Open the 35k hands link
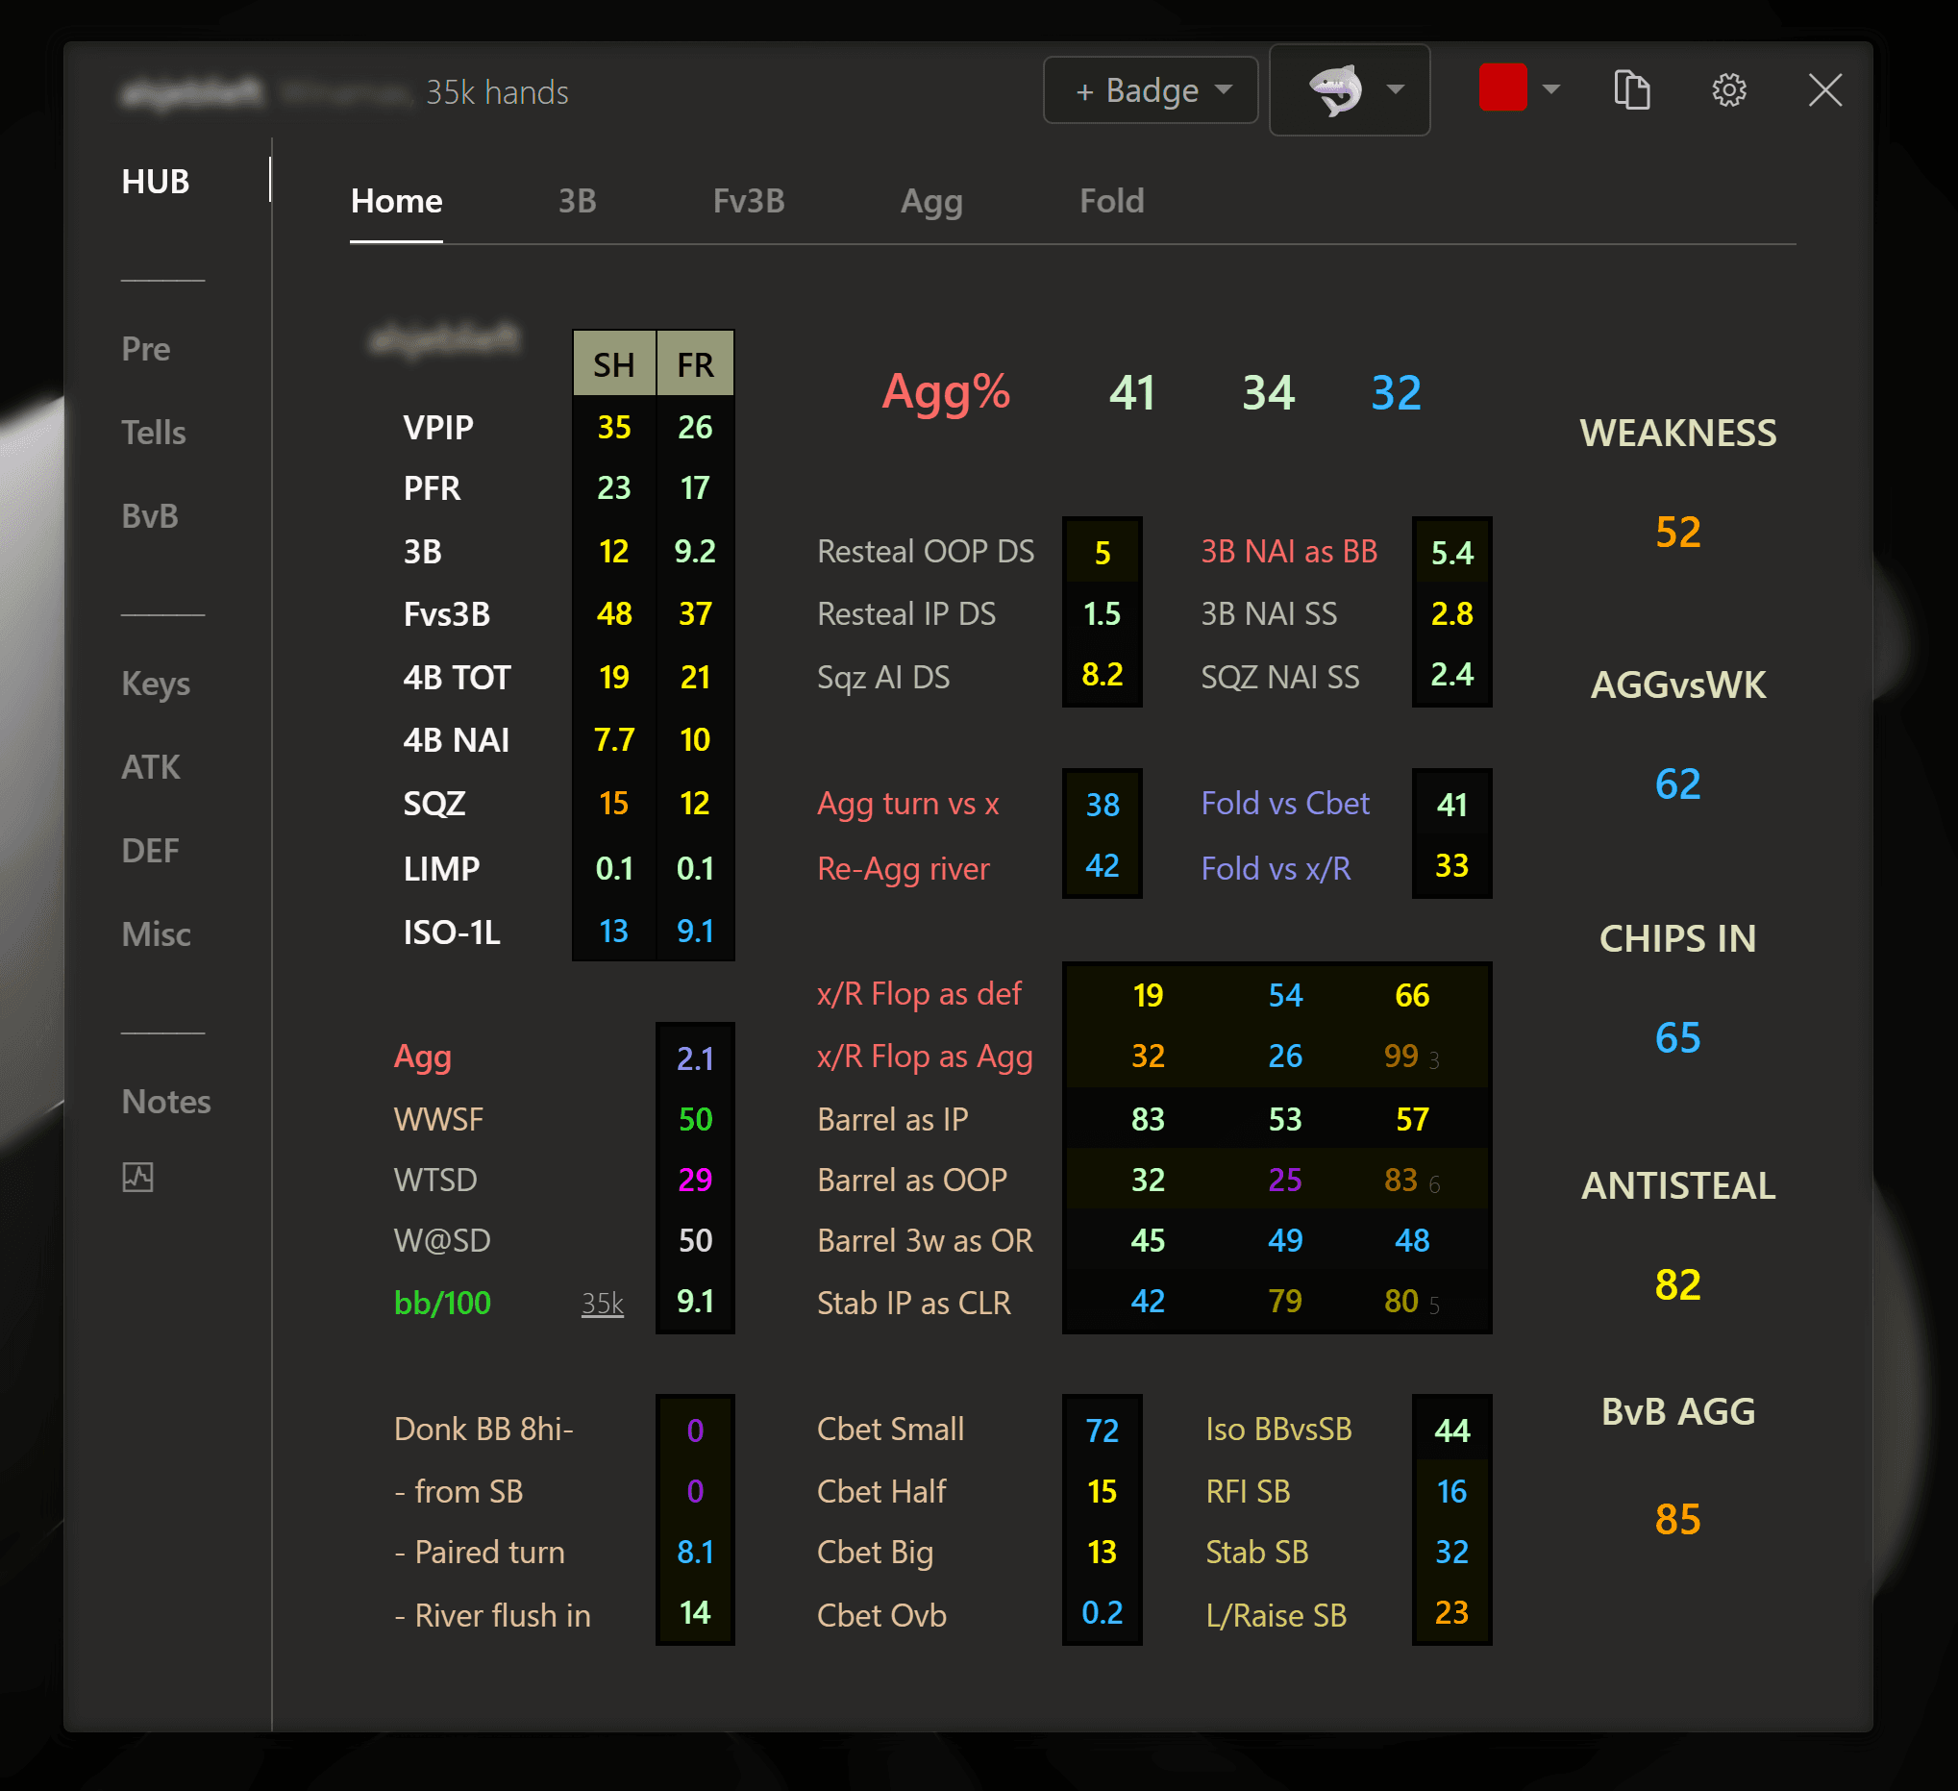The width and height of the screenshot is (1958, 1791). pyautogui.click(x=602, y=1304)
